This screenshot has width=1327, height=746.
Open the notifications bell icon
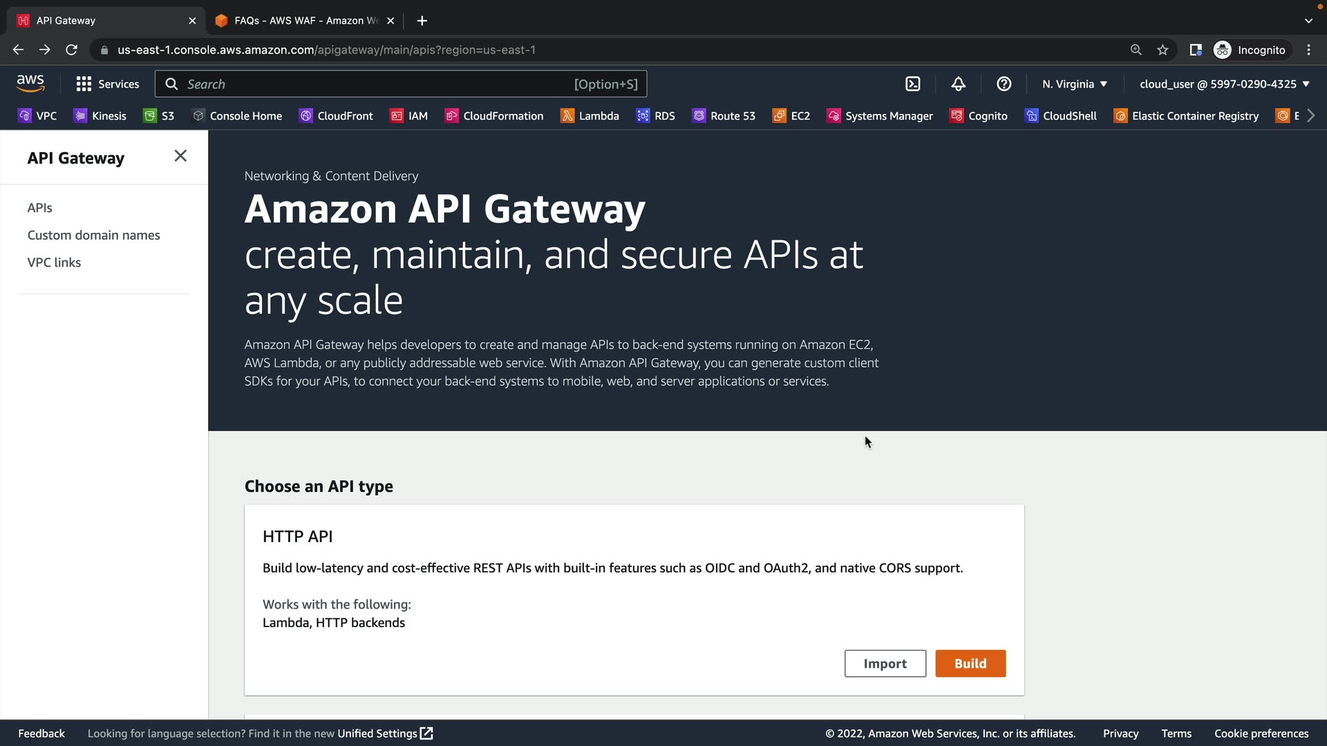click(x=958, y=84)
